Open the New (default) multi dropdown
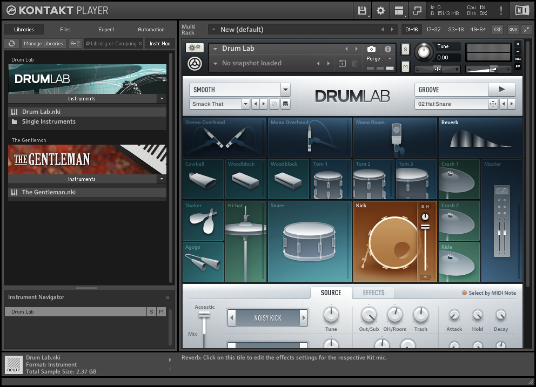The height and width of the screenshot is (387, 536). [x=213, y=29]
